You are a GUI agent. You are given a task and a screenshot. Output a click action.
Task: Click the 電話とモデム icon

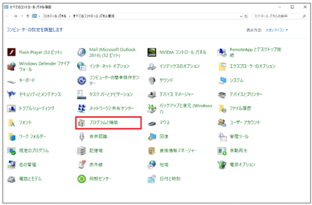pyautogui.click(x=11, y=179)
